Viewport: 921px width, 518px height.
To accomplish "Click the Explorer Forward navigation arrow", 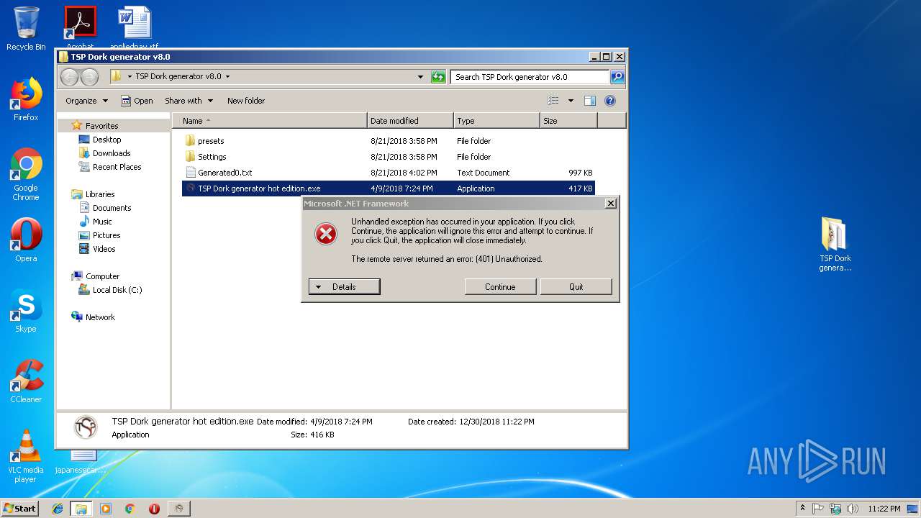I will pos(89,76).
